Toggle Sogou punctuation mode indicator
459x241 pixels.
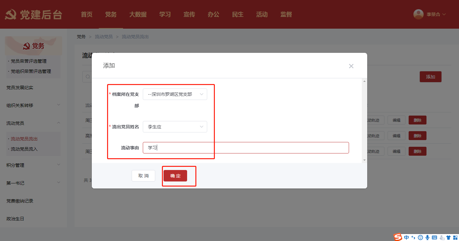tap(413, 237)
